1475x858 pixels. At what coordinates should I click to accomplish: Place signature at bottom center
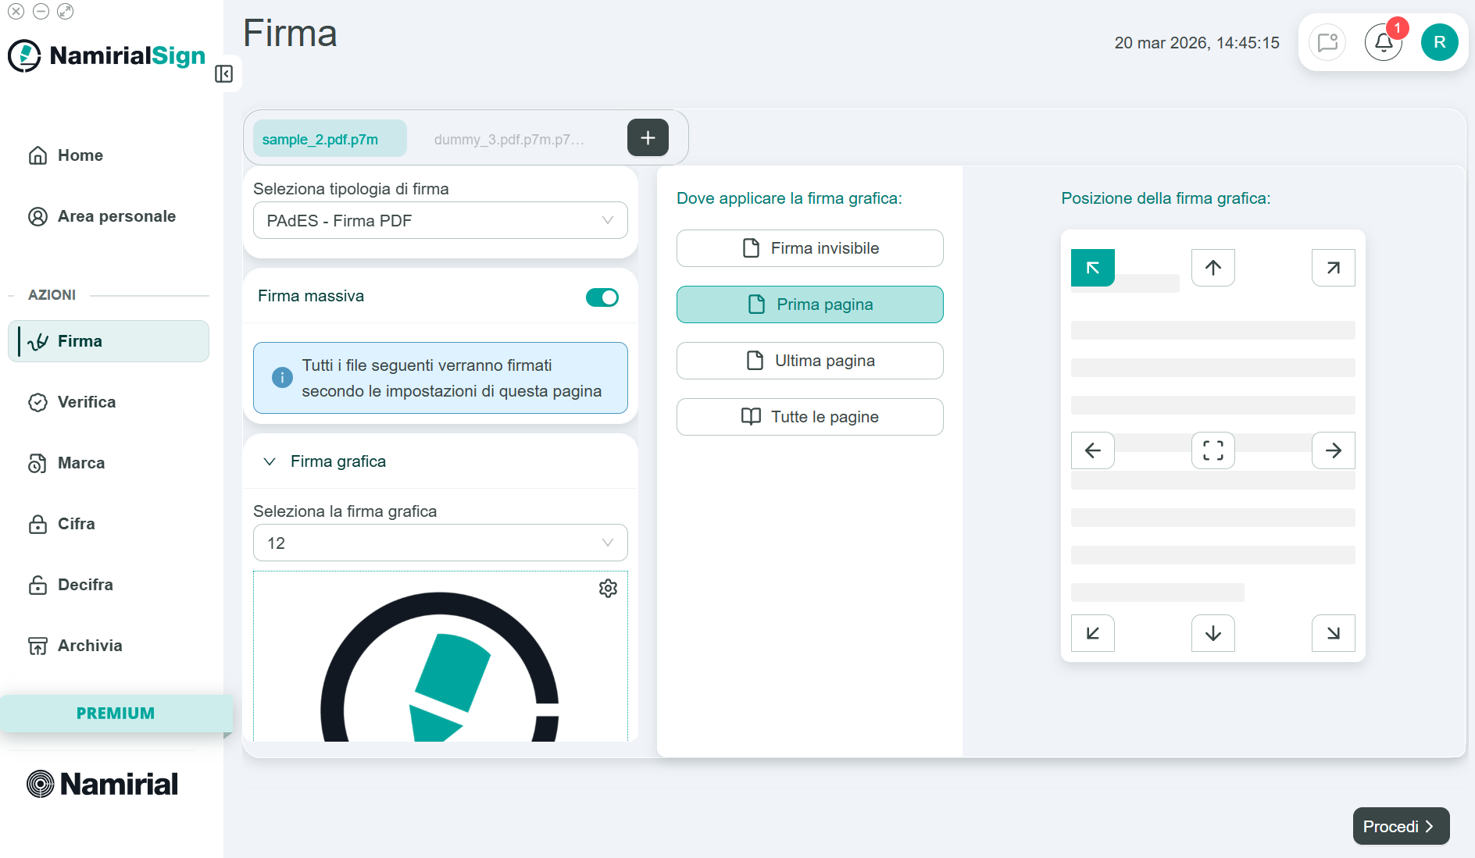point(1213,633)
